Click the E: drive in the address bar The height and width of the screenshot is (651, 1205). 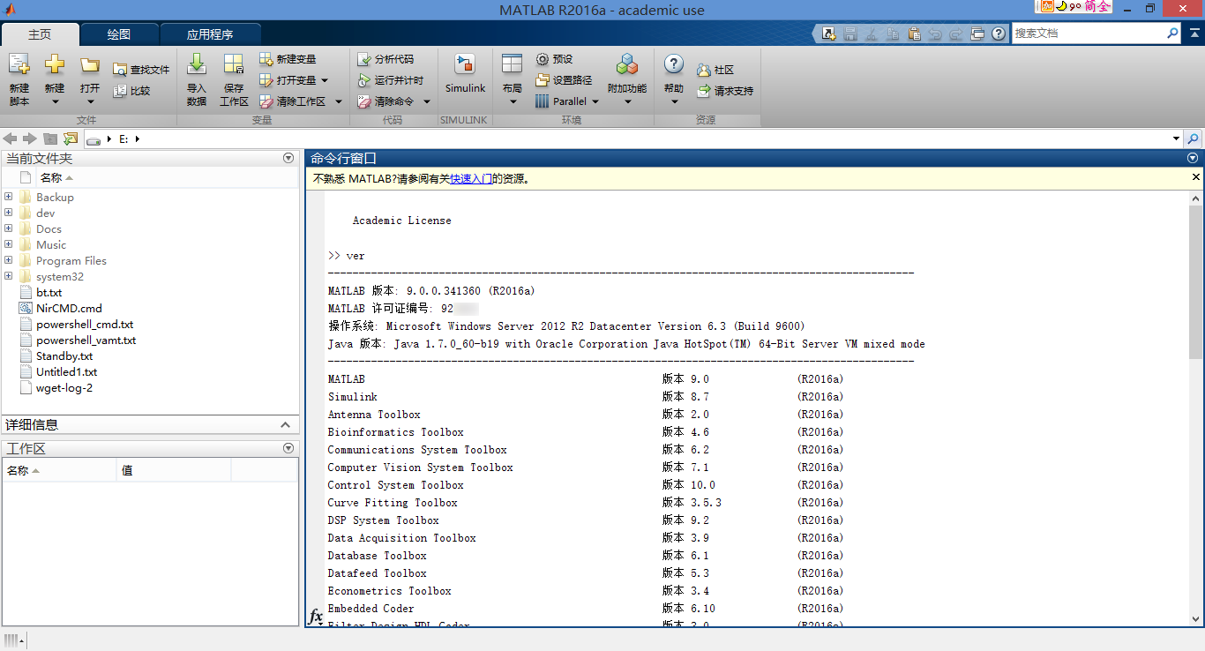[123, 138]
